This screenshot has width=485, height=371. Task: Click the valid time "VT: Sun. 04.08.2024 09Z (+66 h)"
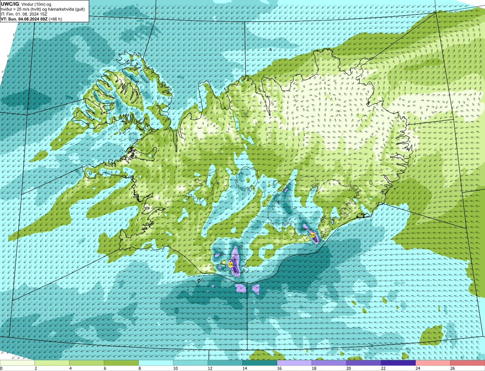point(31,19)
